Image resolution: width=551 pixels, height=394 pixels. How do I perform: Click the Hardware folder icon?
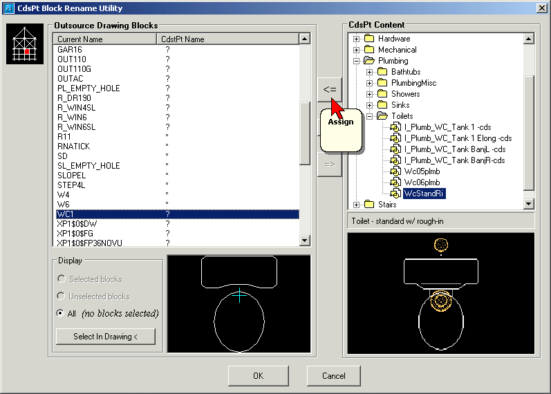(x=369, y=38)
